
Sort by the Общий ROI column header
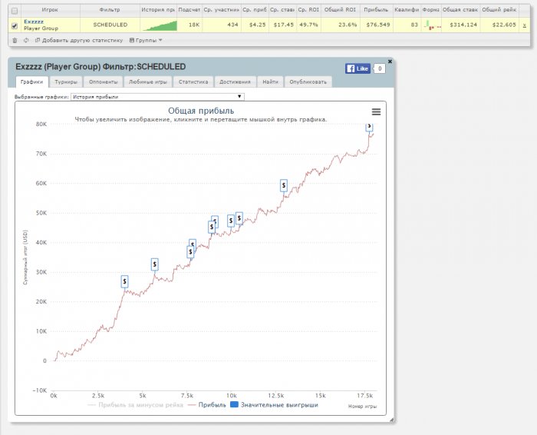[340, 10]
